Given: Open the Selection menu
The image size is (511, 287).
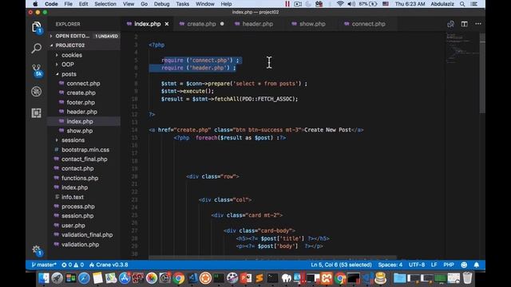Looking at the screenshot, I should coord(105,4).
